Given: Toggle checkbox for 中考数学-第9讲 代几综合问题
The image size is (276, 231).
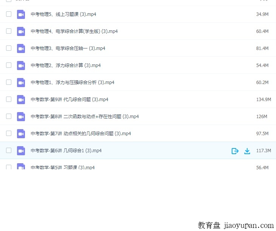Looking at the screenshot, I should (9, 99).
